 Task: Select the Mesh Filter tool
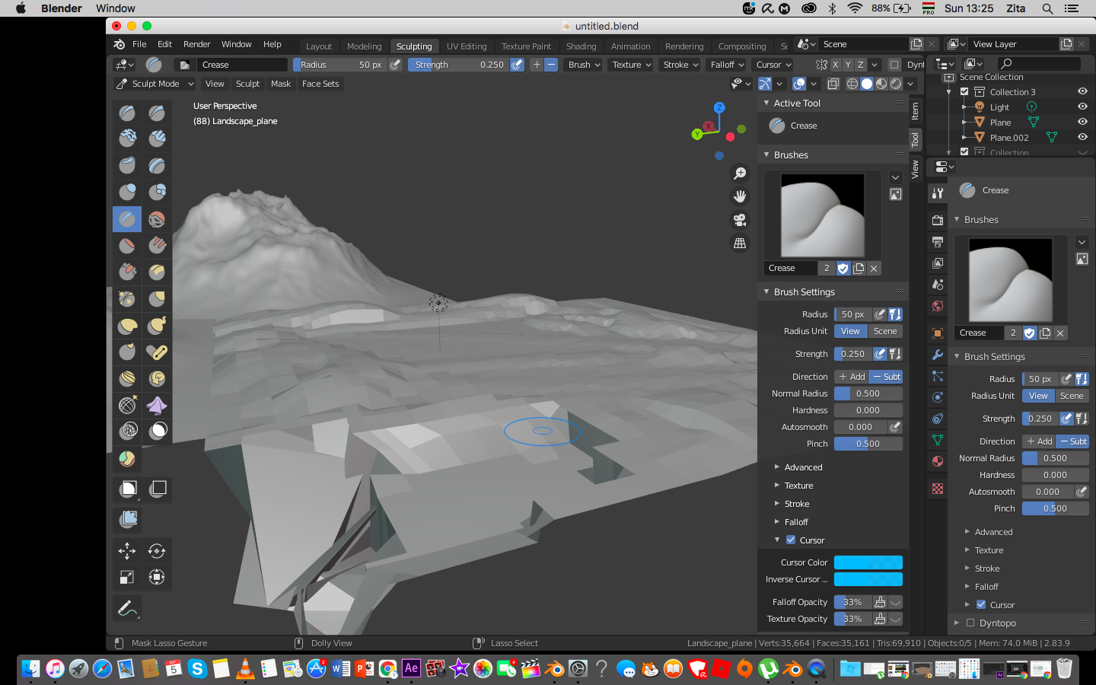coord(127,519)
